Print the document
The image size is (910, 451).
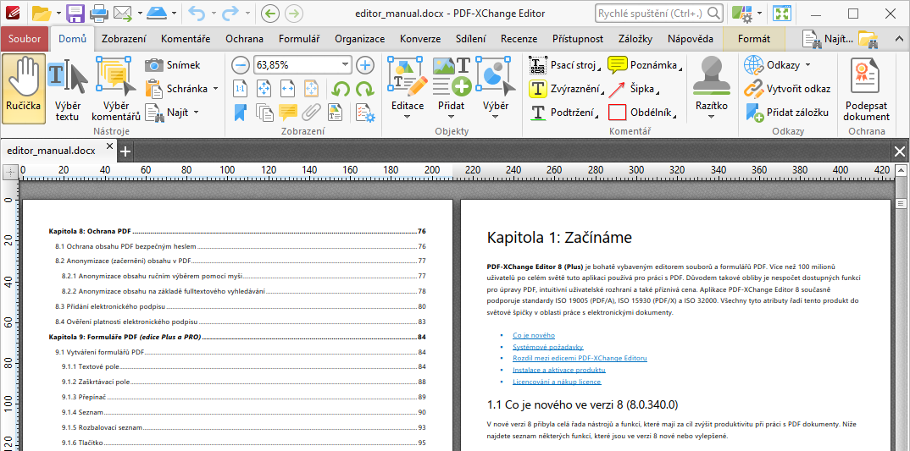tap(99, 13)
